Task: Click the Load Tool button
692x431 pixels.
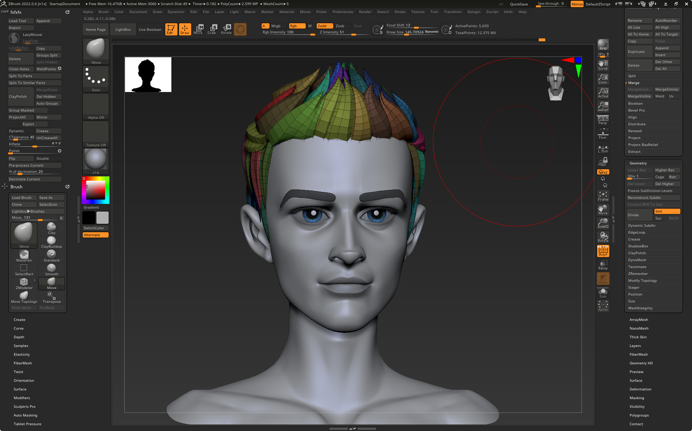Action: (21, 21)
